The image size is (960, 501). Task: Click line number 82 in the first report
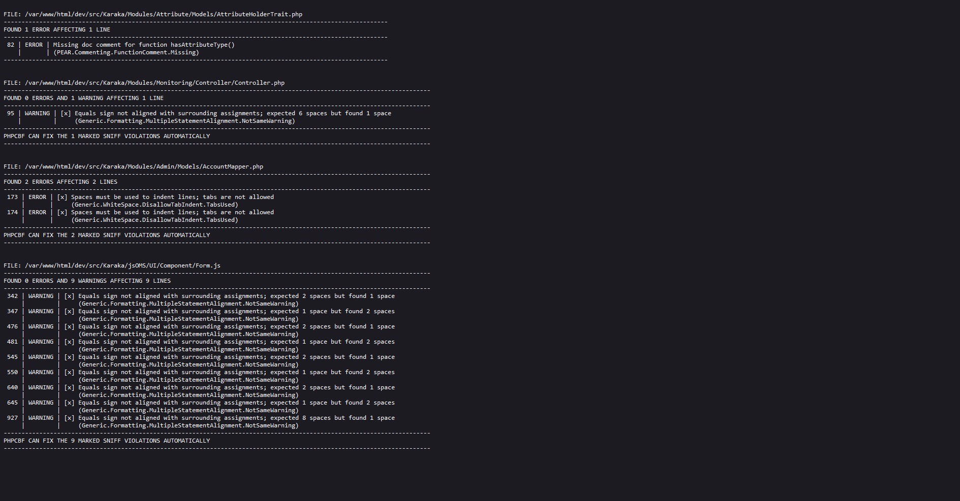click(11, 45)
